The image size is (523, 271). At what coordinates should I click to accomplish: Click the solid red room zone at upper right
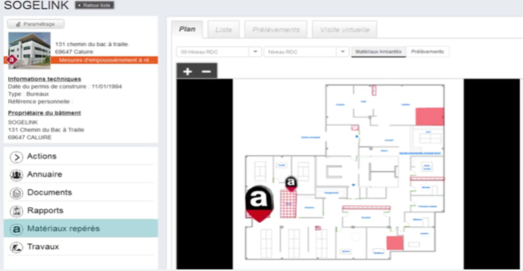[x=430, y=116]
